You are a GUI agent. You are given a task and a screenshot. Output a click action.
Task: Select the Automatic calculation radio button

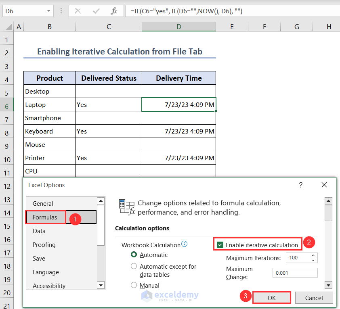click(x=134, y=255)
